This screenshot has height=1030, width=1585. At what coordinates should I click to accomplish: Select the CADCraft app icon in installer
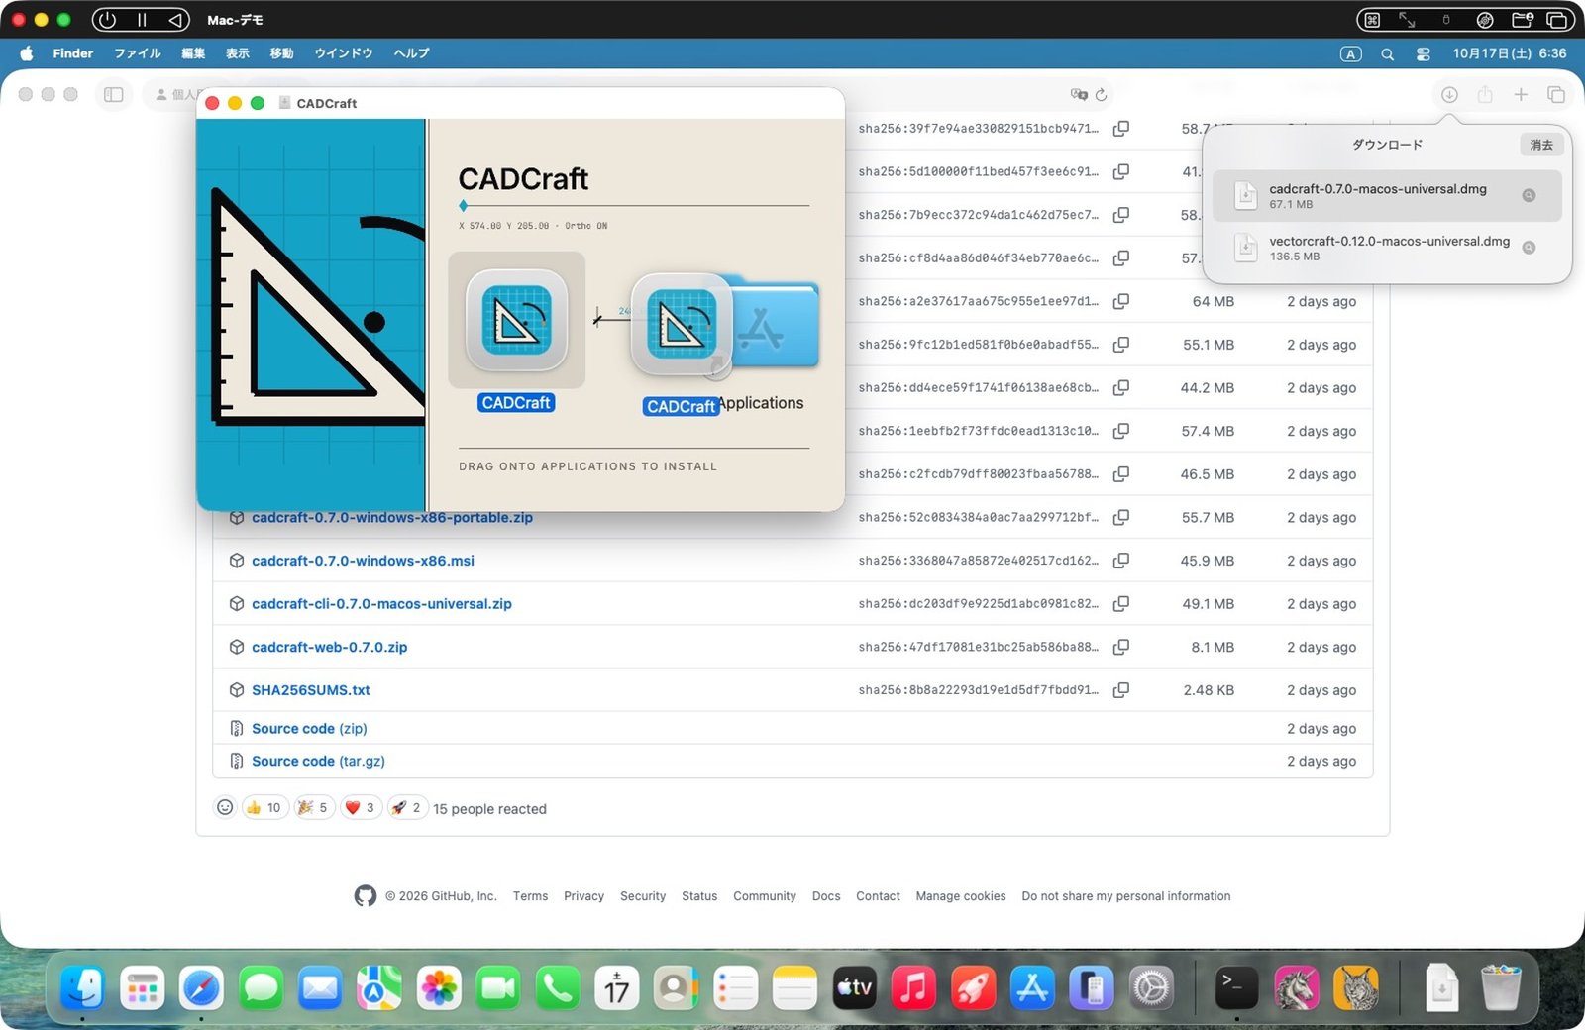click(516, 320)
